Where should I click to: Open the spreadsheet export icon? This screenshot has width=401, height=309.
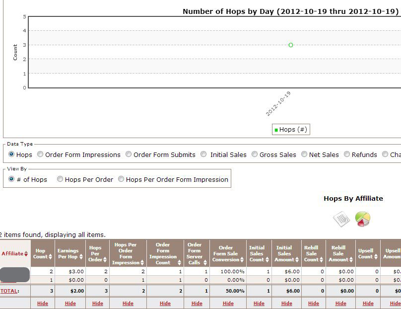[x=341, y=219]
